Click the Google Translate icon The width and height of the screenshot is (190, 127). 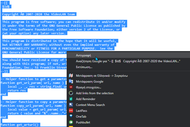(71, 81)
